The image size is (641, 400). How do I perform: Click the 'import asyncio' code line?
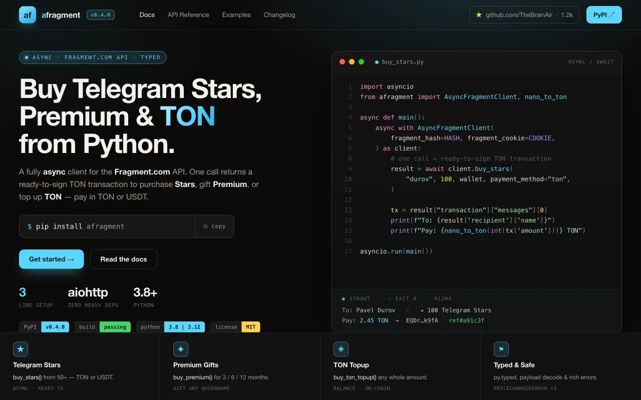(x=387, y=86)
